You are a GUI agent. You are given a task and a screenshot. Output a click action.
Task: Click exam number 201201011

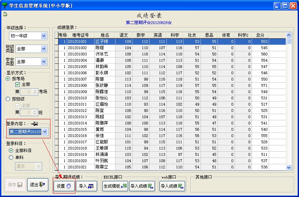(x=81, y=104)
